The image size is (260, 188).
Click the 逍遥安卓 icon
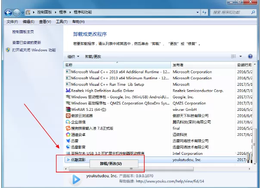68,135
